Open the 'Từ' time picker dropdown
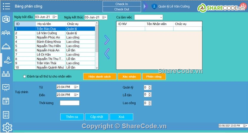Viewport: 248px width, 133px height. pyautogui.click(x=76, y=87)
